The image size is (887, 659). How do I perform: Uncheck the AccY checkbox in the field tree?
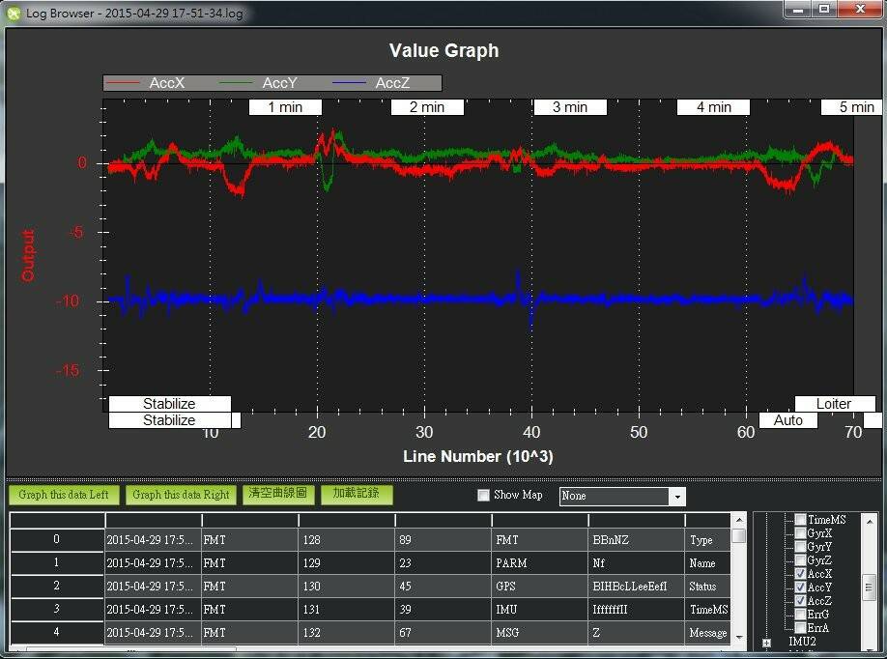coord(800,587)
